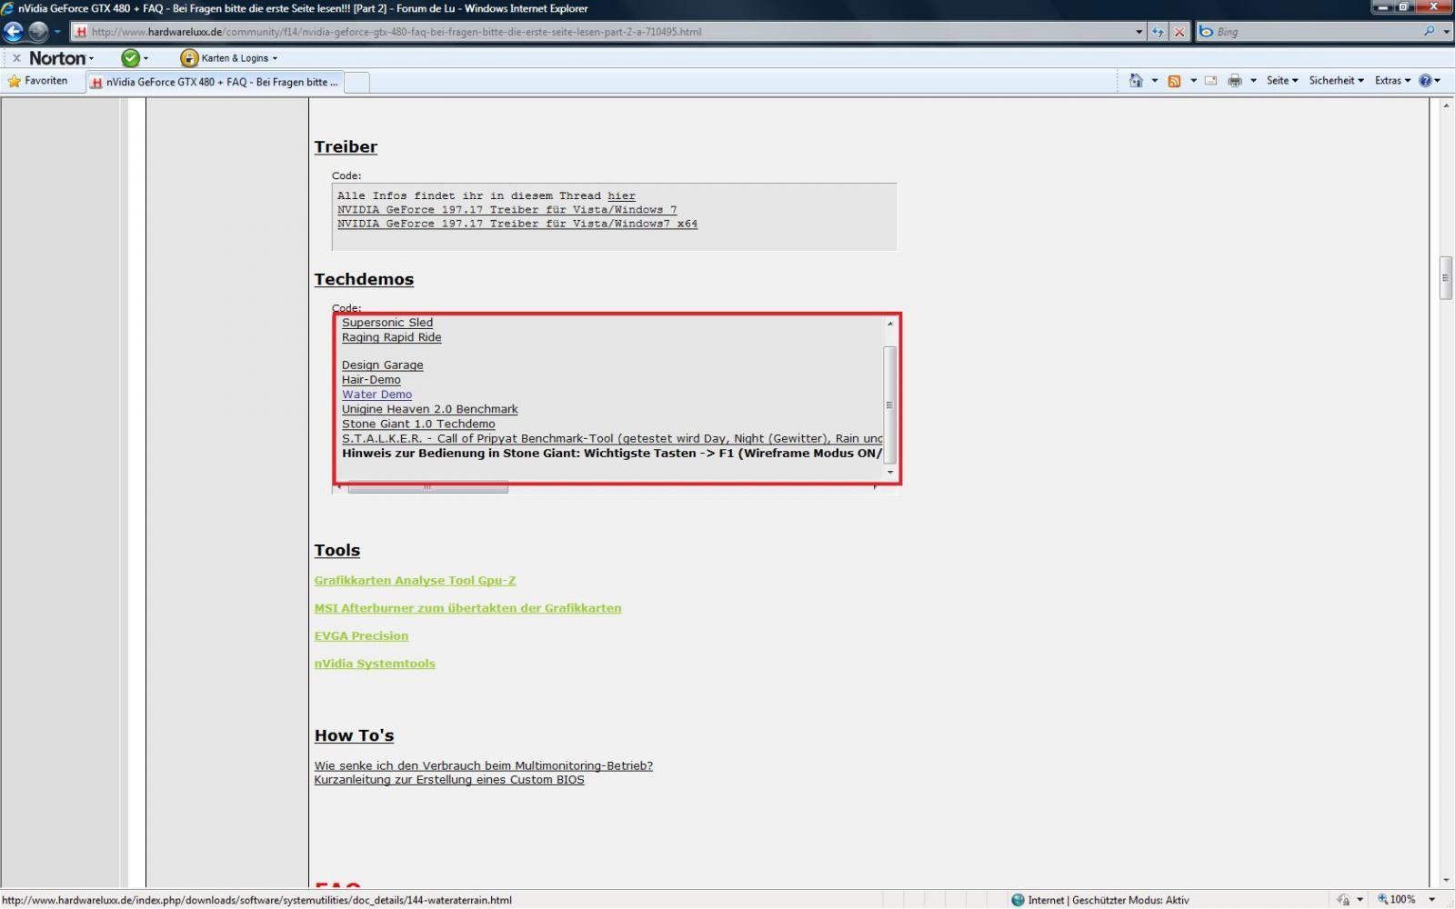Image resolution: width=1455 pixels, height=909 pixels.
Task: Click the browser Forward arrow button
Action: [37, 32]
